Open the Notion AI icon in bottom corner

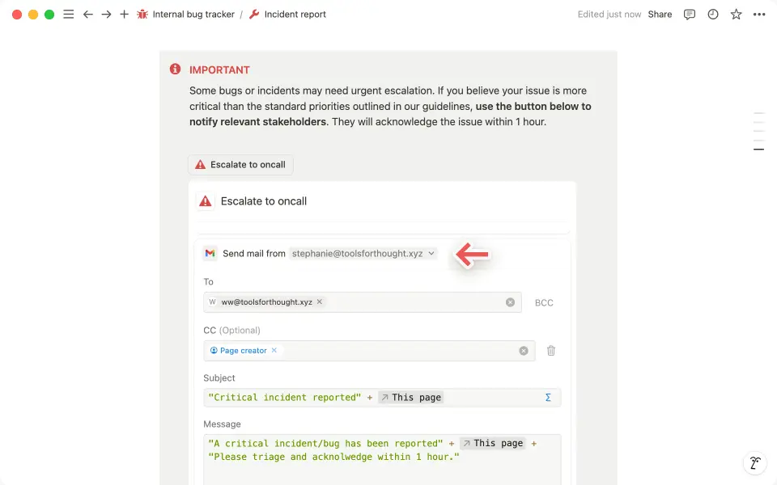pyautogui.click(x=755, y=463)
